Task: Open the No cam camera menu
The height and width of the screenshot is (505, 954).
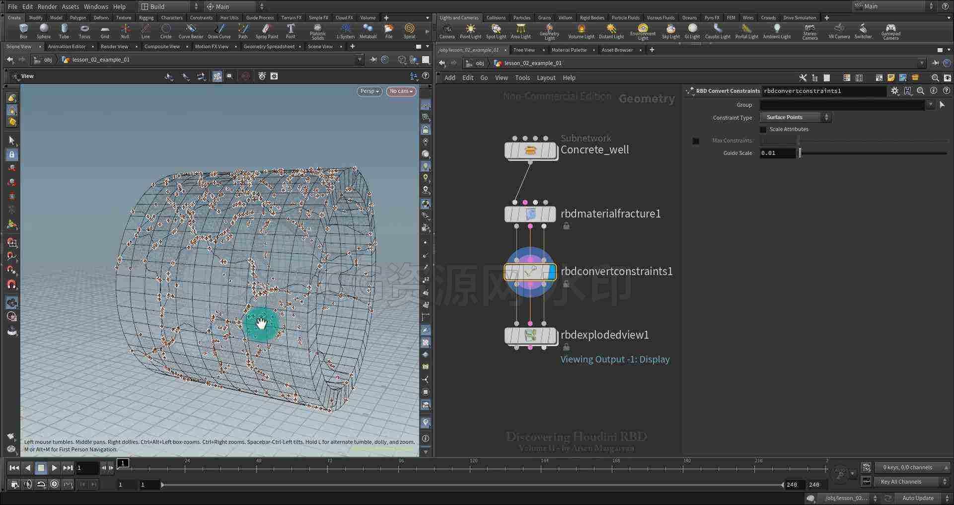Action: 401,91
